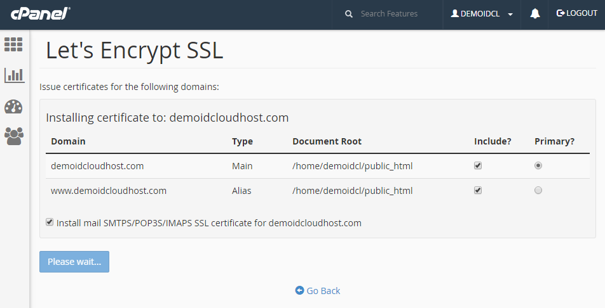Click the Issue certificates for following domains text
This screenshot has height=308, width=605.
[129, 87]
